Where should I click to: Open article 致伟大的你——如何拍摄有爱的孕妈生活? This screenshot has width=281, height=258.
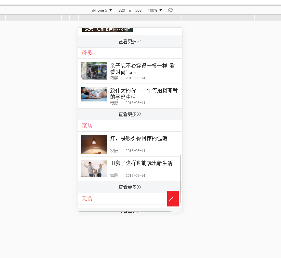point(143,94)
